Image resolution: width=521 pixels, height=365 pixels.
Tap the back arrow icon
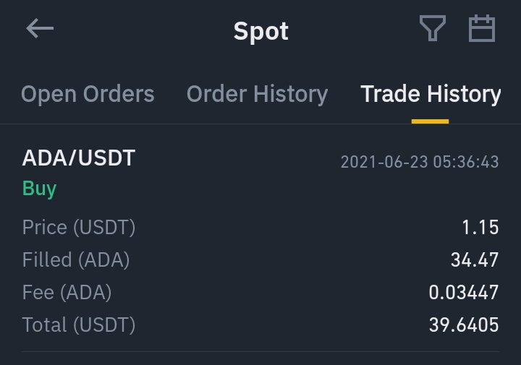[x=40, y=28]
